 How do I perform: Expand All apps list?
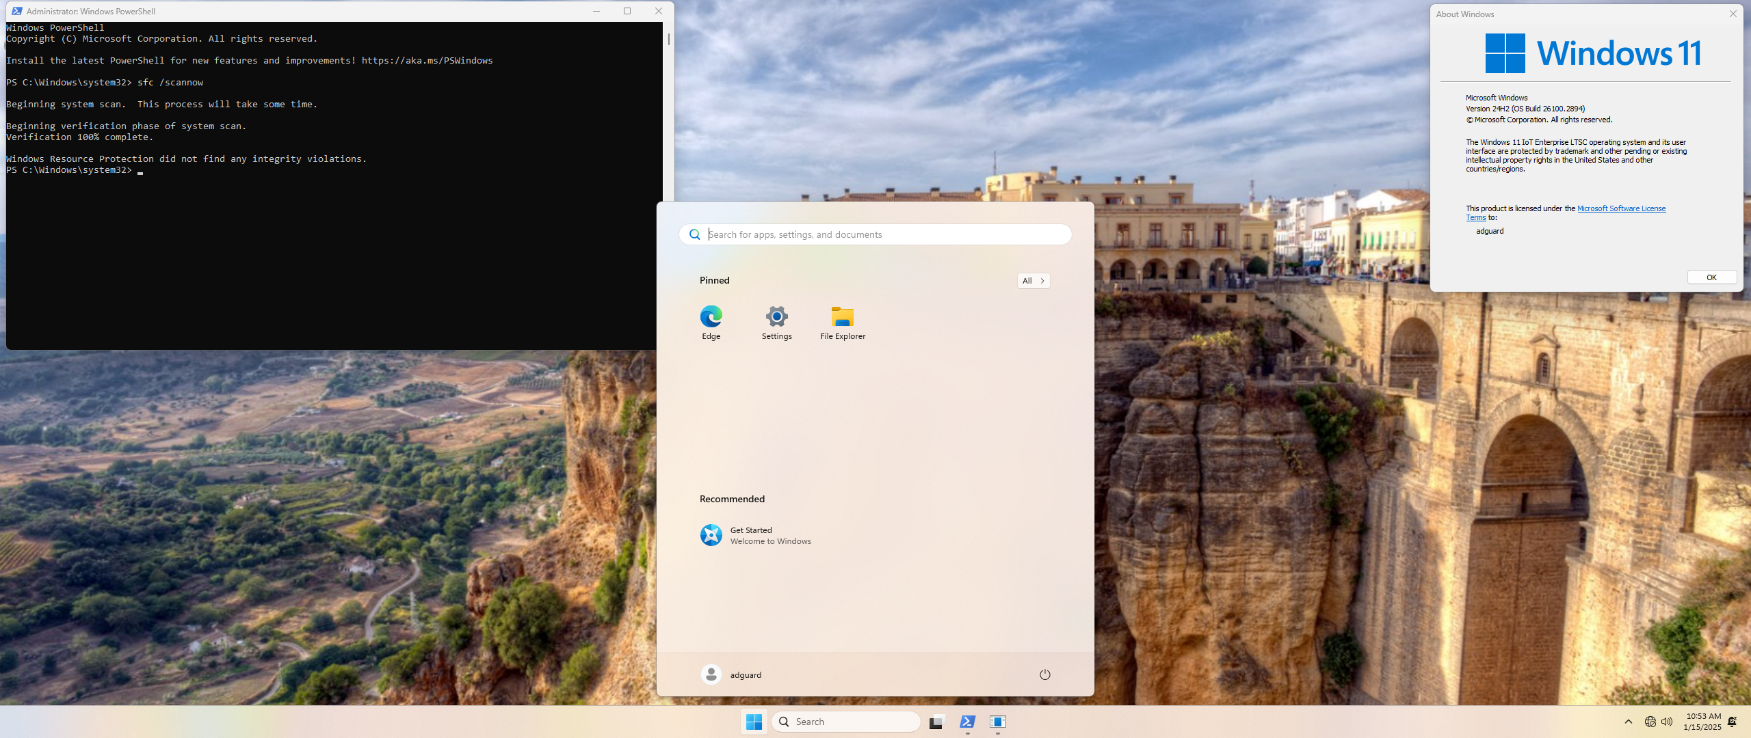(x=1033, y=281)
